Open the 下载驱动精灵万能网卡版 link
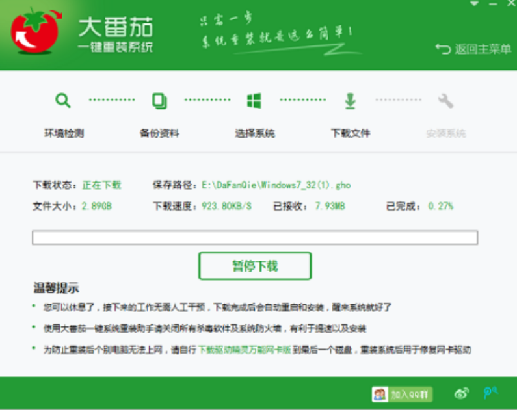This screenshot has height=416, width=517. click(x=245, y=350)
